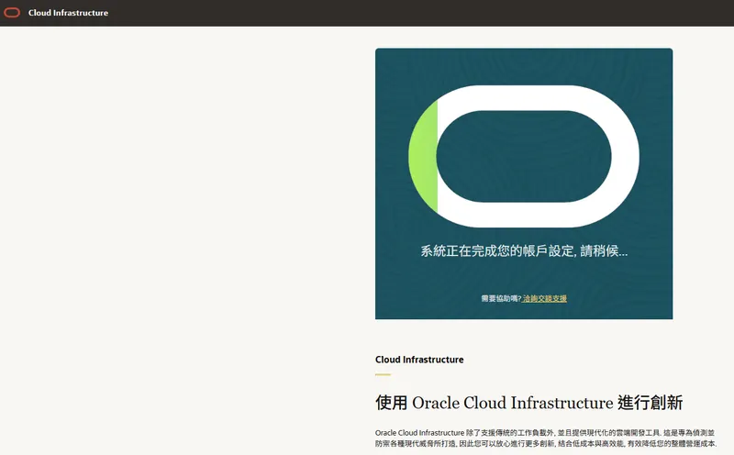Click the Oracle logo in header
This screenshot has width=734, height=455.
point(12,13)
